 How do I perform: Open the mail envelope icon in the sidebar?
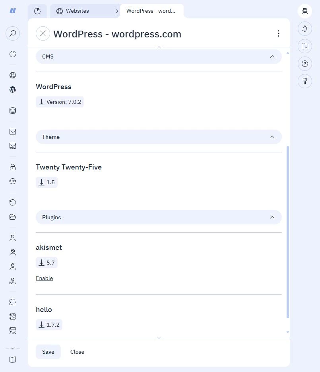click(x=13, y=132)
